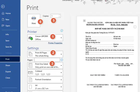The height and width of the screenshot is (92, 140).
Task: Click the Pages range input field
Action: (47, 60)
